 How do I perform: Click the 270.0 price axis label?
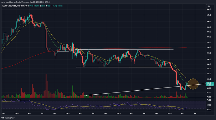[x=209, y=42]
